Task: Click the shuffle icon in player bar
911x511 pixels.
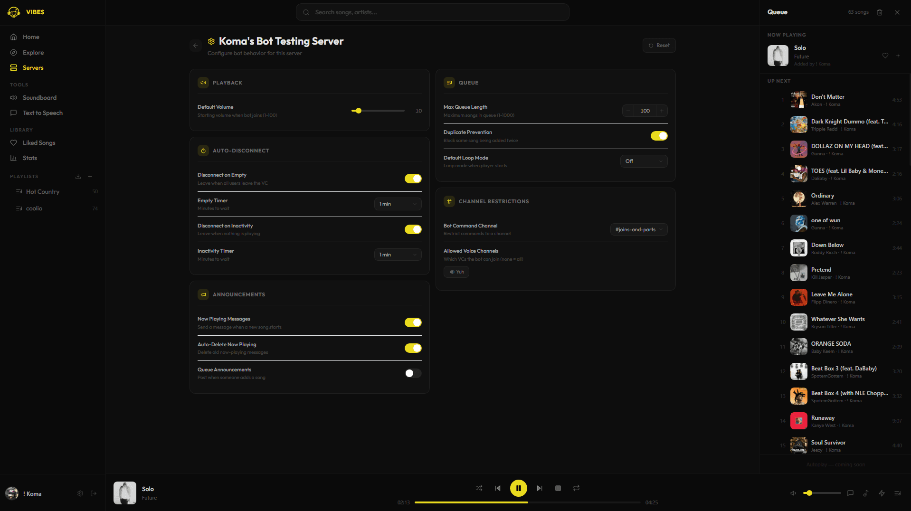Action: coord(479,488)
